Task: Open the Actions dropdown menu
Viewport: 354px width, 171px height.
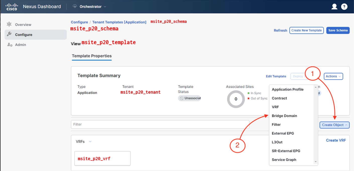Action: click(333, 76)
